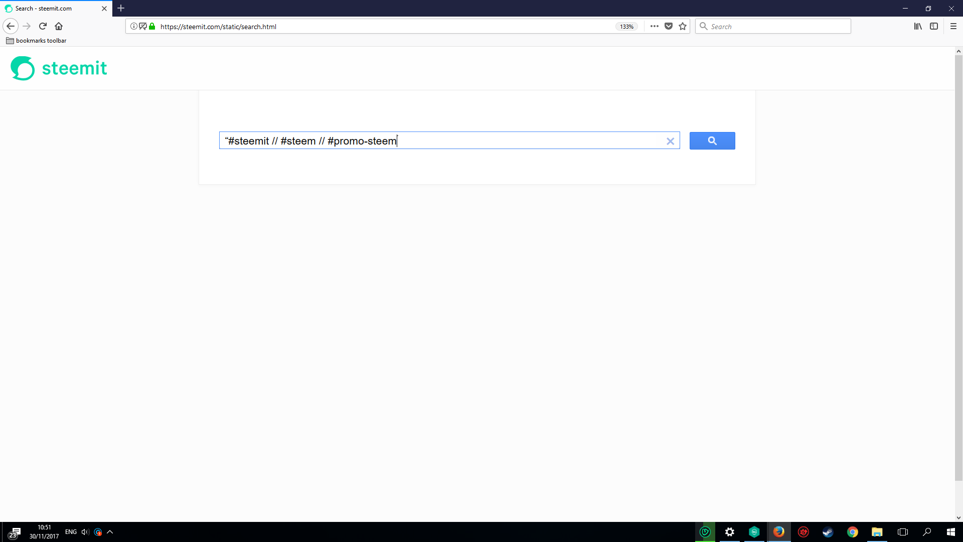This screenshot has height=542, width=963.
Task: Open a new tab
Action: coord(121,9)
